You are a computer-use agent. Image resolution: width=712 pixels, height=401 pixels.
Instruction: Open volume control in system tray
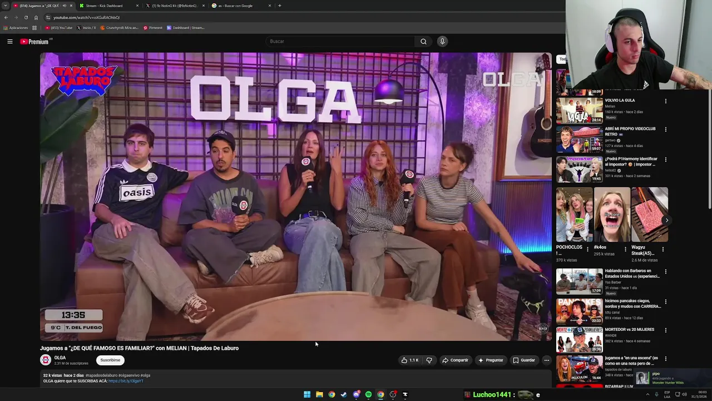click(x=685, y=394)
